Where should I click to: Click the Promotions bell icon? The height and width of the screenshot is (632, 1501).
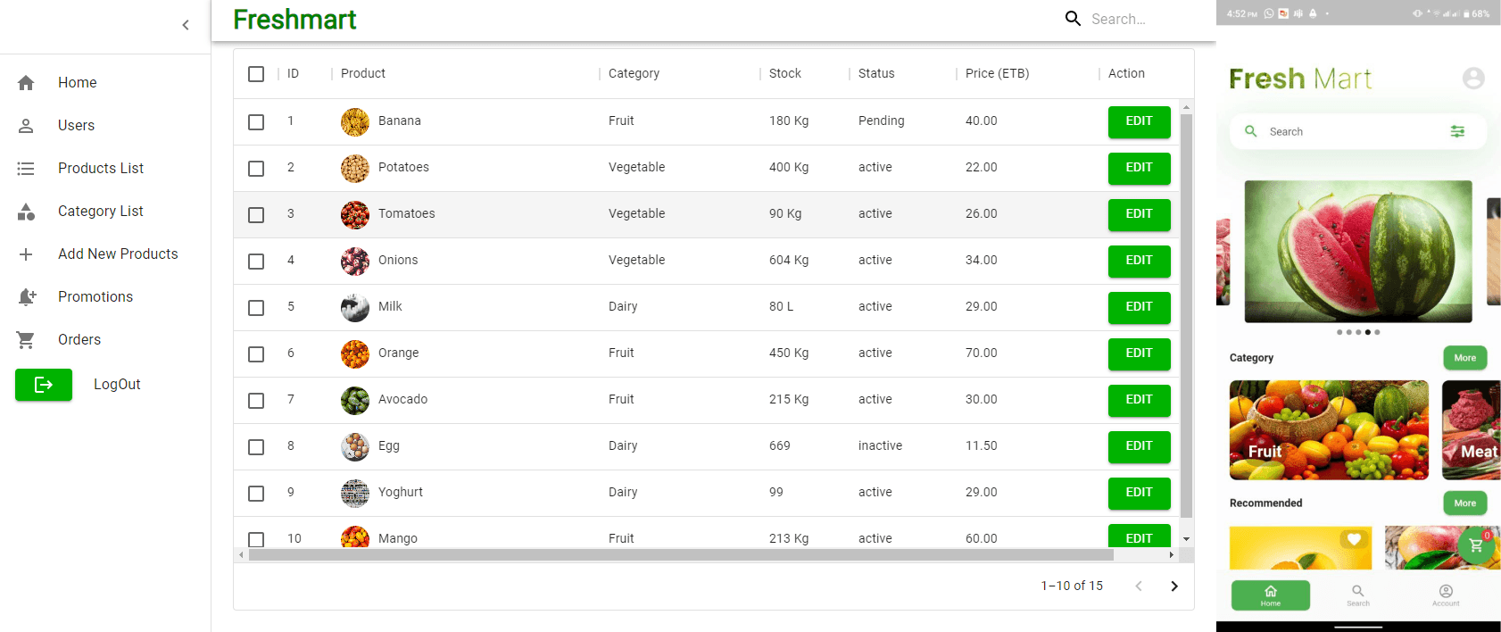pos(27,297)
